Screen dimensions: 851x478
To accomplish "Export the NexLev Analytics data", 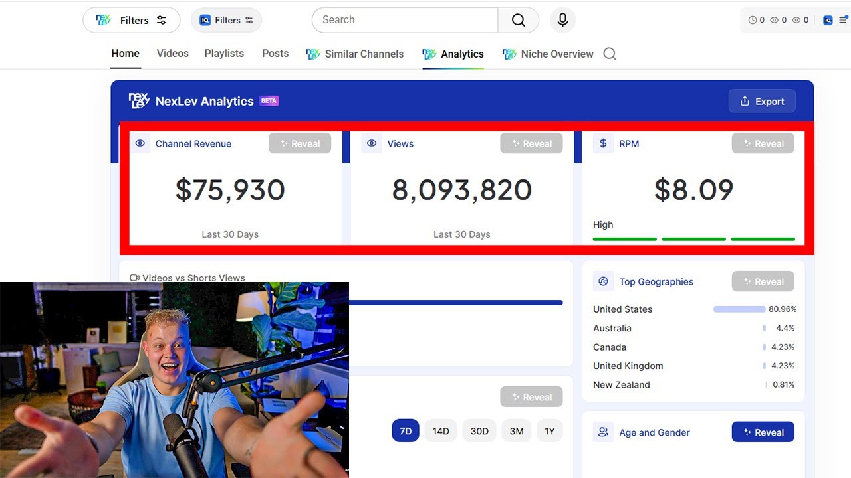I will [762, 101].
